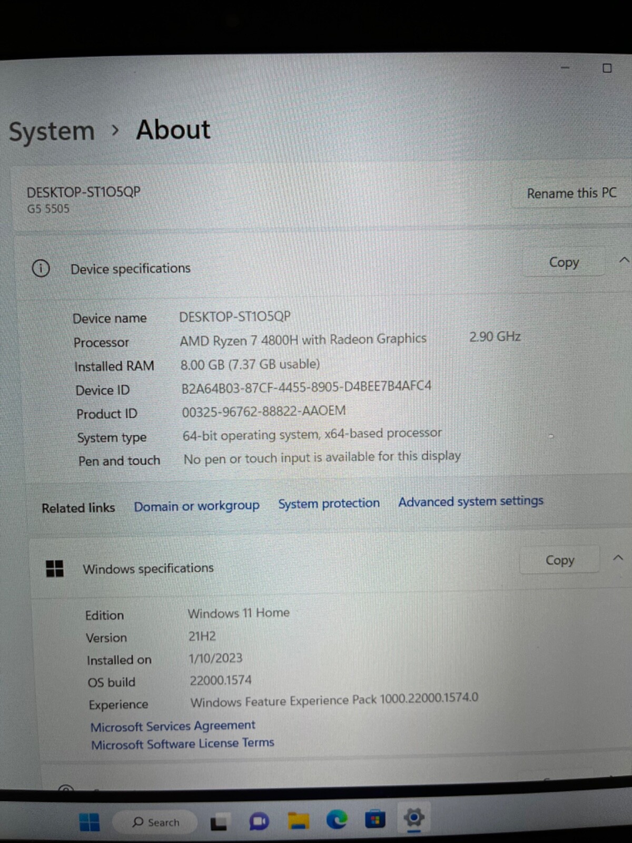632x843 pixels.
Task: Select the installed on date 1/10/2023
Action: click(x=215, y=658)
